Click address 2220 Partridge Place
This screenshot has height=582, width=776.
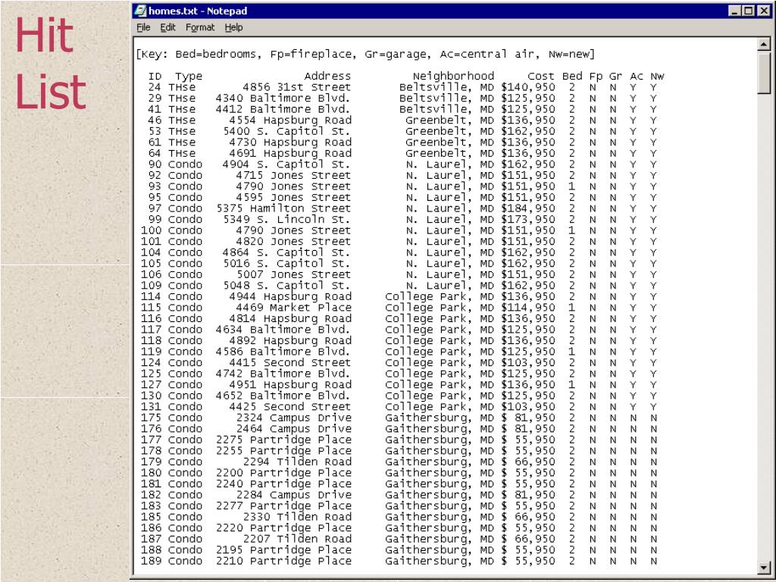coord(283,527)
